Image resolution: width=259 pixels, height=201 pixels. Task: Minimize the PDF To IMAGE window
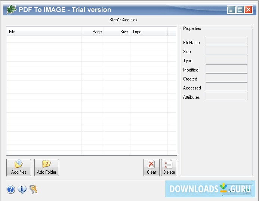pyautogui.click(x=231, y=10)
